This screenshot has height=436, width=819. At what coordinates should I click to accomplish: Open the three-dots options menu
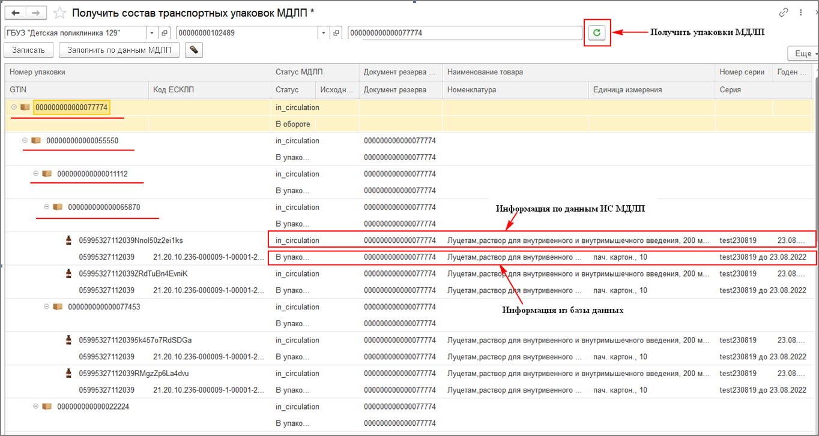tap(801, 12)
